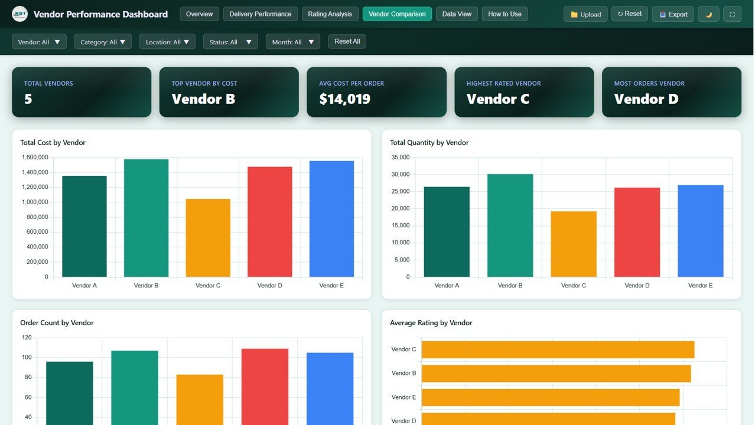The width and height of the screenshot is (755, 425).
Task: Expand the Month filter dropdown
Action: click(x=293, y=41)
